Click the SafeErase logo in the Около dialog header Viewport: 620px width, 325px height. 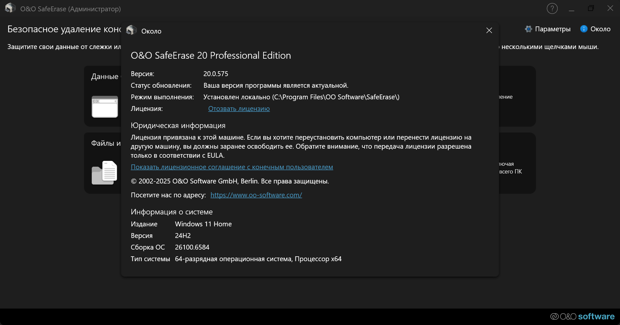click(131, 30)
